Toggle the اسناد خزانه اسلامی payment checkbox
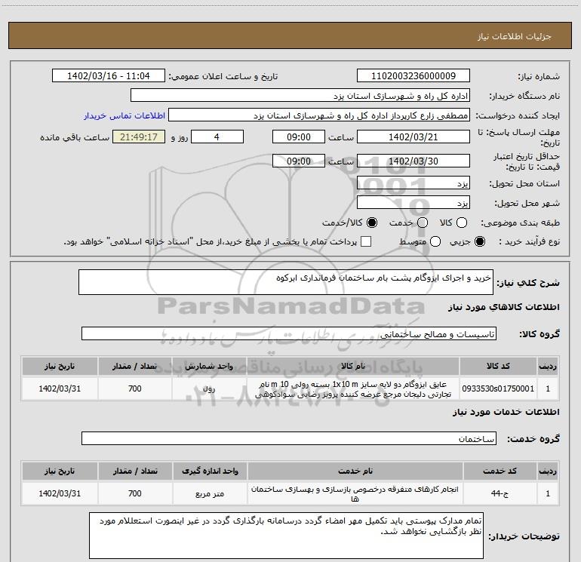Viewport: 581px width, 562px height. coord(366,241)
